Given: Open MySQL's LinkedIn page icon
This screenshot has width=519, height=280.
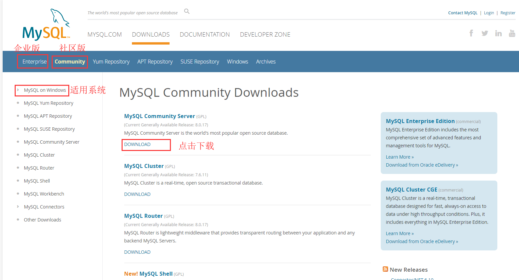Looking at the screenshot, I should [498, 33].
